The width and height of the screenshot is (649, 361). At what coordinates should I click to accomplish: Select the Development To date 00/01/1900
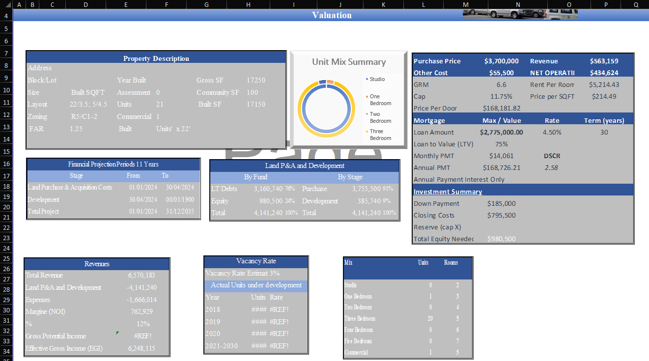[180, 199]
